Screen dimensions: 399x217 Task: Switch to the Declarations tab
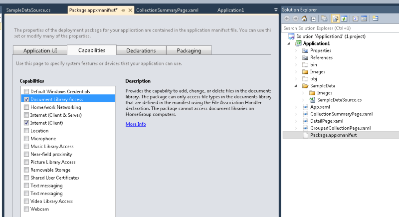coord(141,50)
